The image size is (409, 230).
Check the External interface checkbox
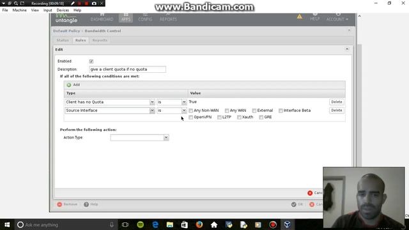(254, 111)
